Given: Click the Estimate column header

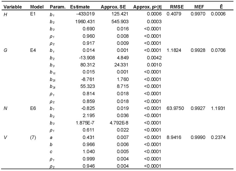Looking at the screenshot, I should (80, 7).
